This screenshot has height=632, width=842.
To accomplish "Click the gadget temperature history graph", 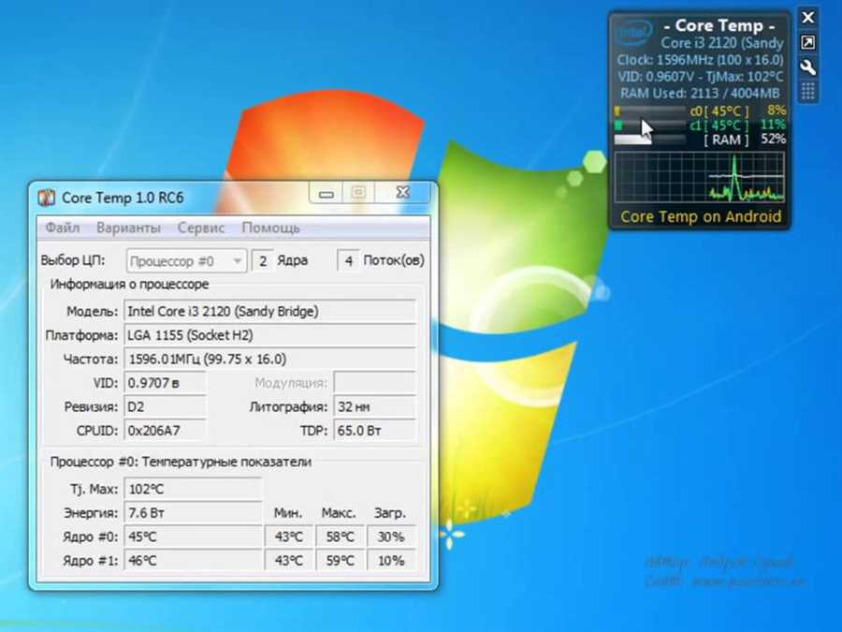I will (700, 177).
